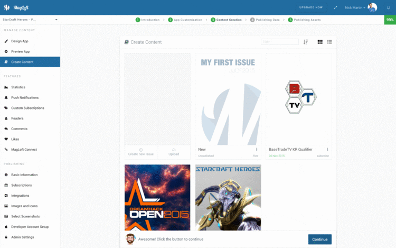Click the Preview App icon
This screenshot has width=396, height=248.
coord(6,51)
